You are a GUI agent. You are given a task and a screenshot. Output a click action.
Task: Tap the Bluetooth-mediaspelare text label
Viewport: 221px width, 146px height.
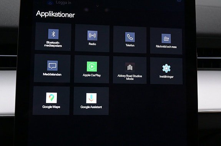coord(53,44)
